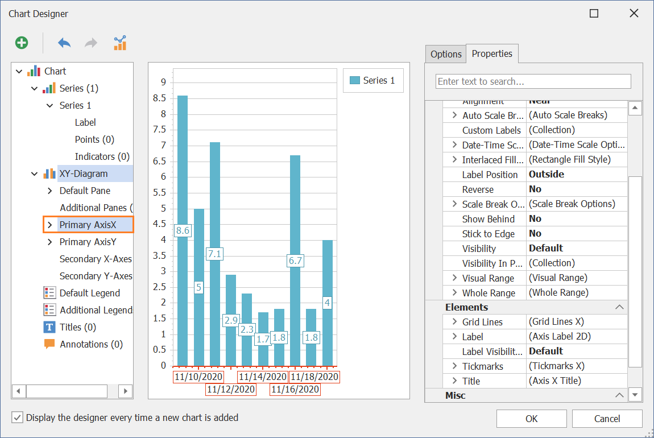This screenshot has width=654, height=438.
Task: Click the change chart type icon
Action: 120,43
